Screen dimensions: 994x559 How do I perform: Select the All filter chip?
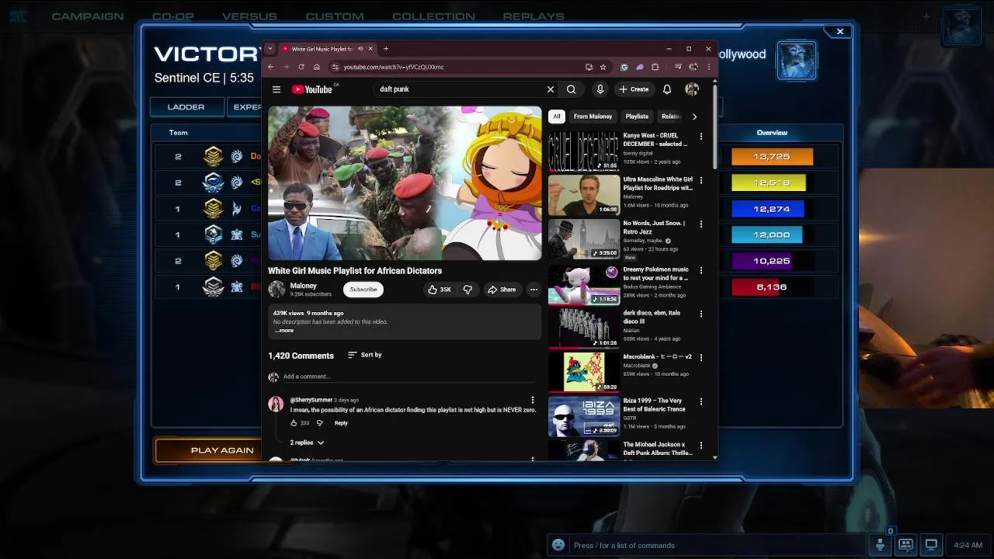coord(556,116)
